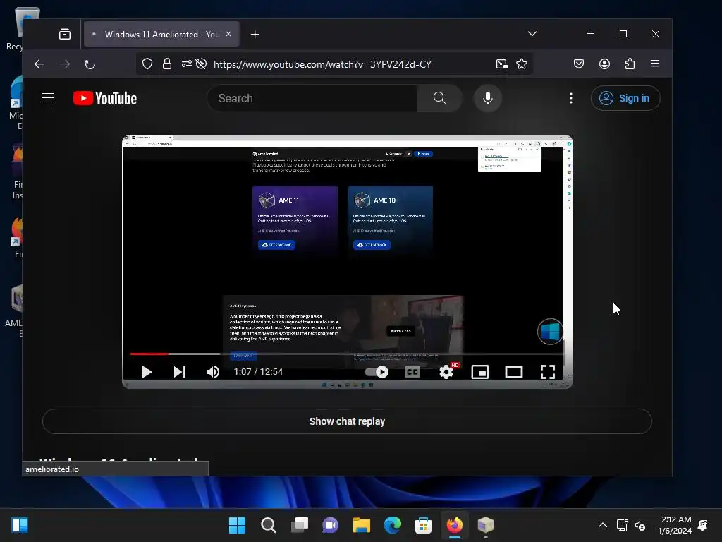
Task: Open Firefox View tab overview icon
Action: tap(65, 34)
